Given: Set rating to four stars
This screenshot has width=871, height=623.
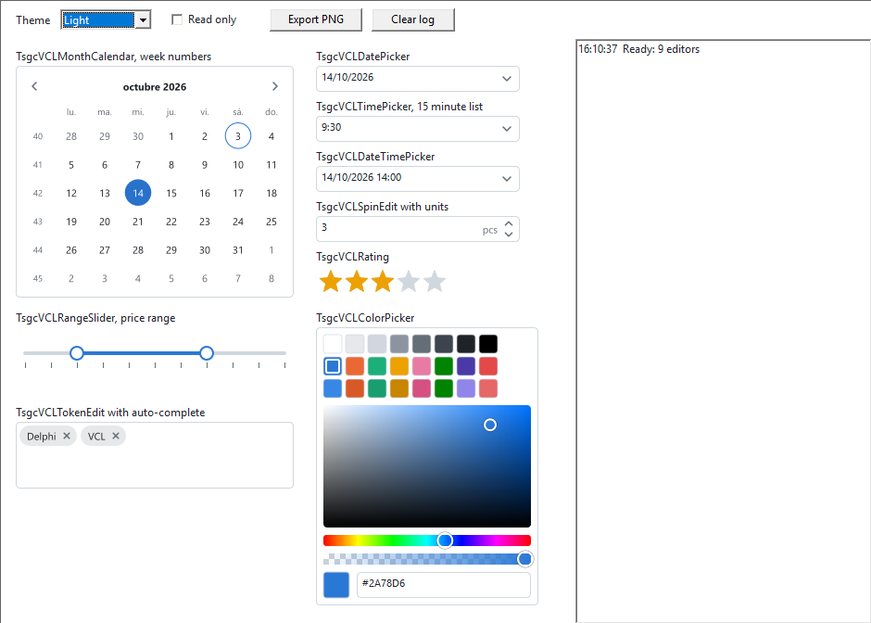Looking at the screenshot, I should [x=409, y=281].
